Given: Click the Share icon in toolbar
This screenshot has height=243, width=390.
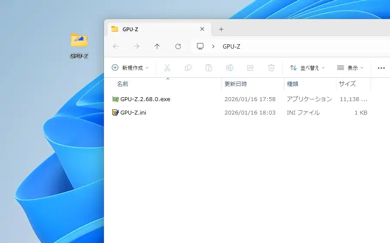Looking at the screenshot, I should [x=250, y=68].
